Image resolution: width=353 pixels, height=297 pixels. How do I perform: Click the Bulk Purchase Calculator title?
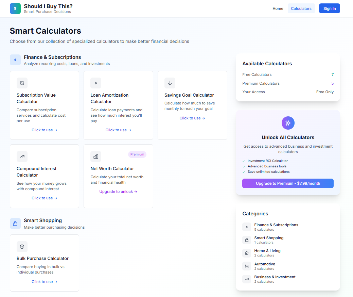(x=42, y=259)
